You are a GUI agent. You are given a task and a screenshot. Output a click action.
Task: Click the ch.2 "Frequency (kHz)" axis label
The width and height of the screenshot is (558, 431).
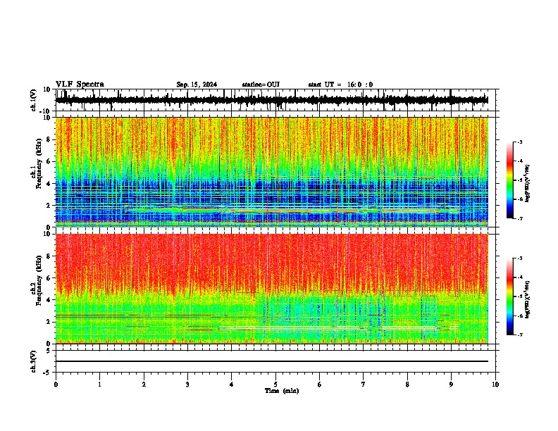click(39, 280)
